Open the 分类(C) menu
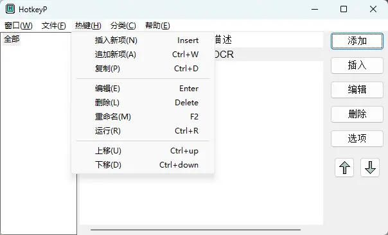This screenshot has width=388, height=235. (x=123, y=26)
